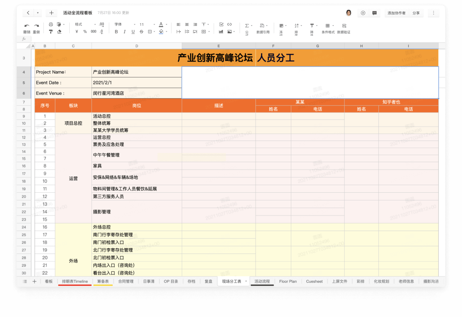
Task: Click the wrap text icon
Action: [195, 31]
